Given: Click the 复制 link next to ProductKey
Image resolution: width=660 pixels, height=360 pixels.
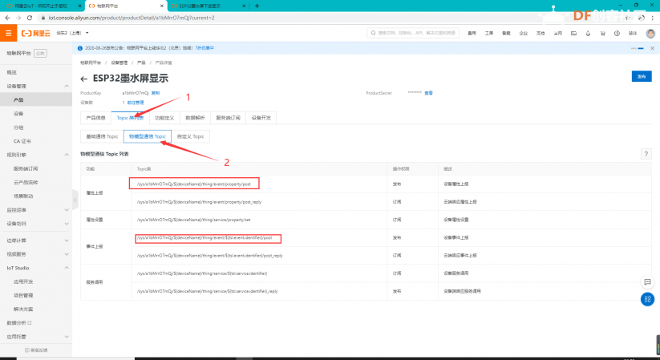Looking at the screenshot, I should [x=156, y=93].
